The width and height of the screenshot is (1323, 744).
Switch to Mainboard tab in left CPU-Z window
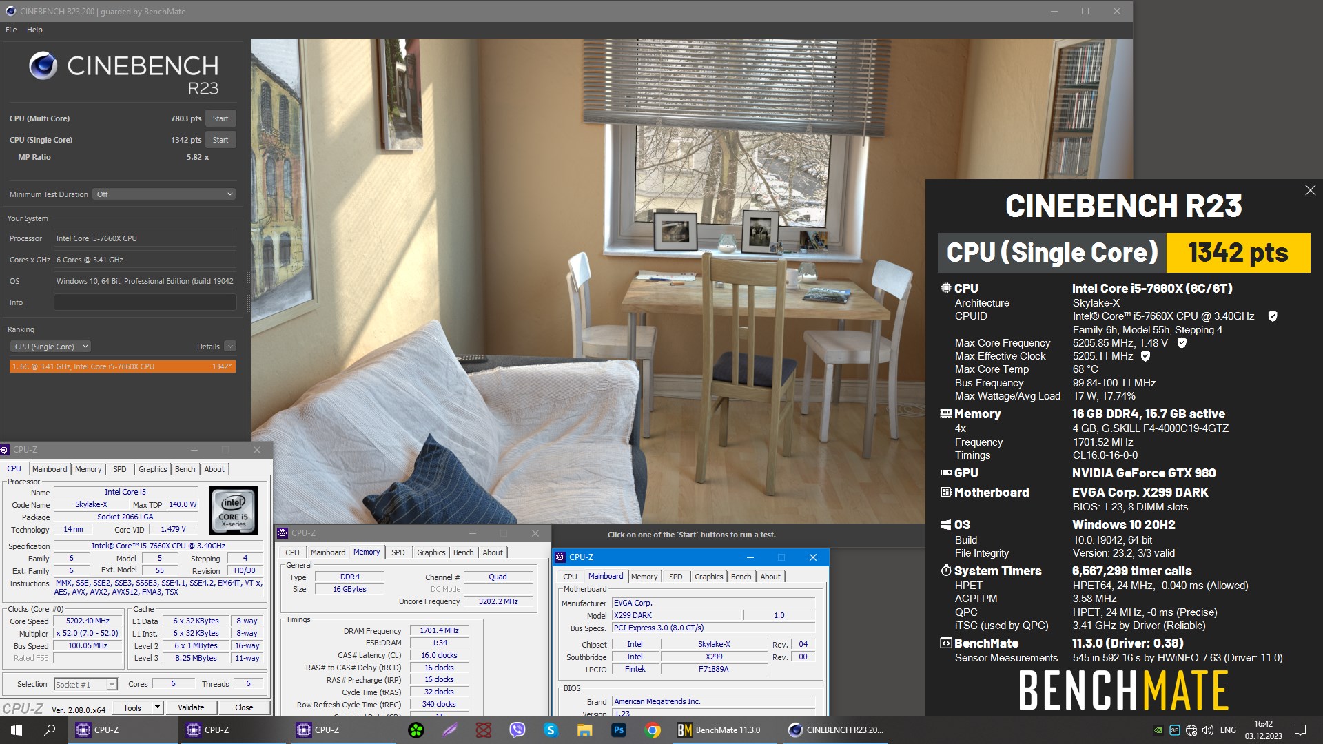[x=50, y=469]
